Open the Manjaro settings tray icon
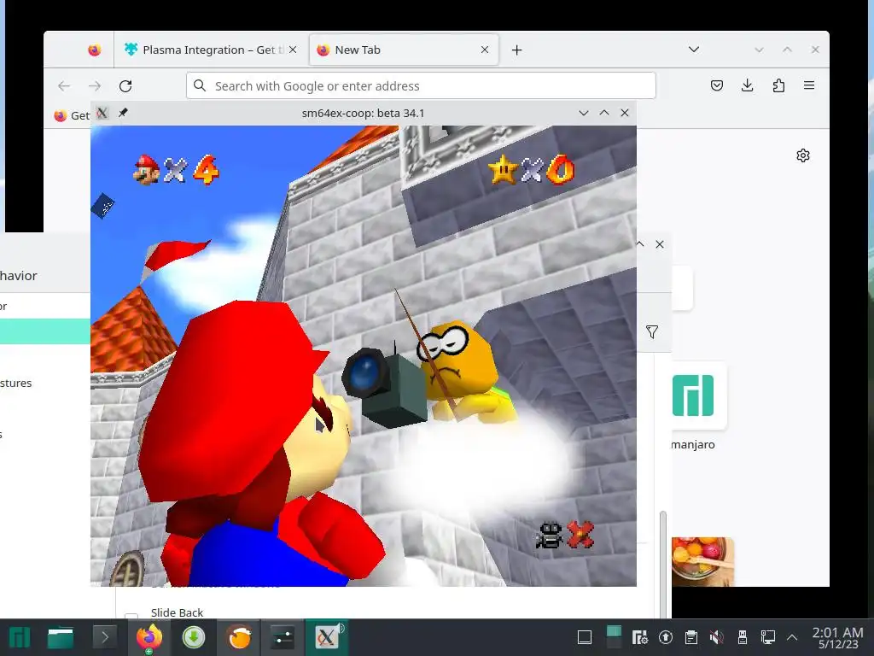 pyautogui.click(x=639, y=637)
